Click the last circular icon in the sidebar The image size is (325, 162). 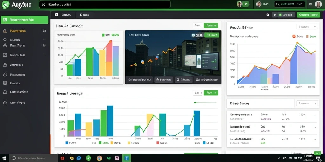point(5,103)
